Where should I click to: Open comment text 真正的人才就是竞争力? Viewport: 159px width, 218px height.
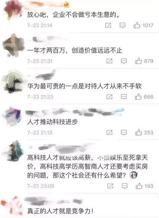[x=60, y=211]
